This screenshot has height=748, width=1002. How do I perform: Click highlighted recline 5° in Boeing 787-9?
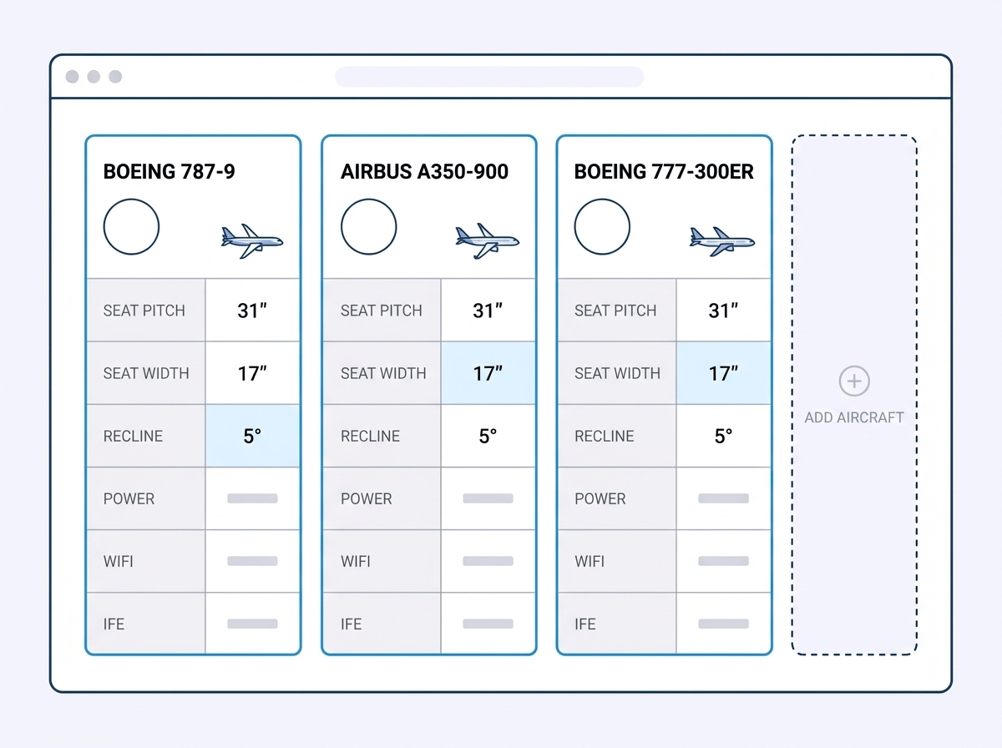pos(252,436)
